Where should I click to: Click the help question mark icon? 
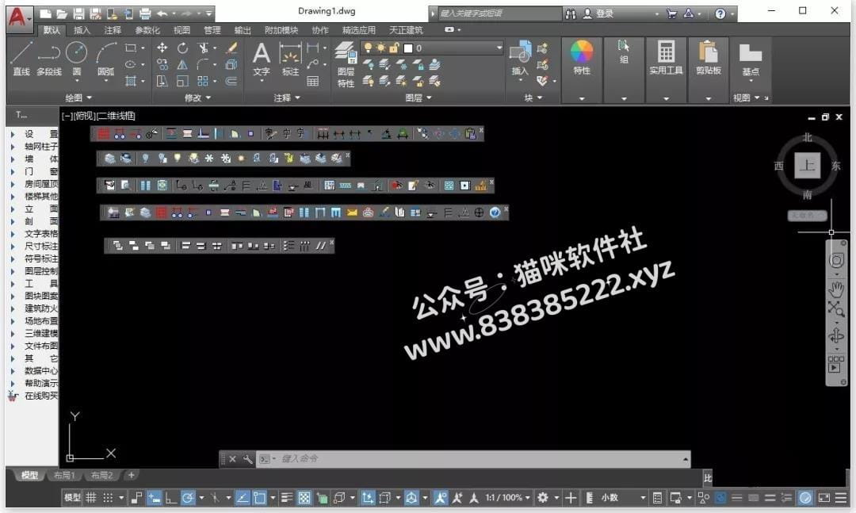(x=720, y=13)
